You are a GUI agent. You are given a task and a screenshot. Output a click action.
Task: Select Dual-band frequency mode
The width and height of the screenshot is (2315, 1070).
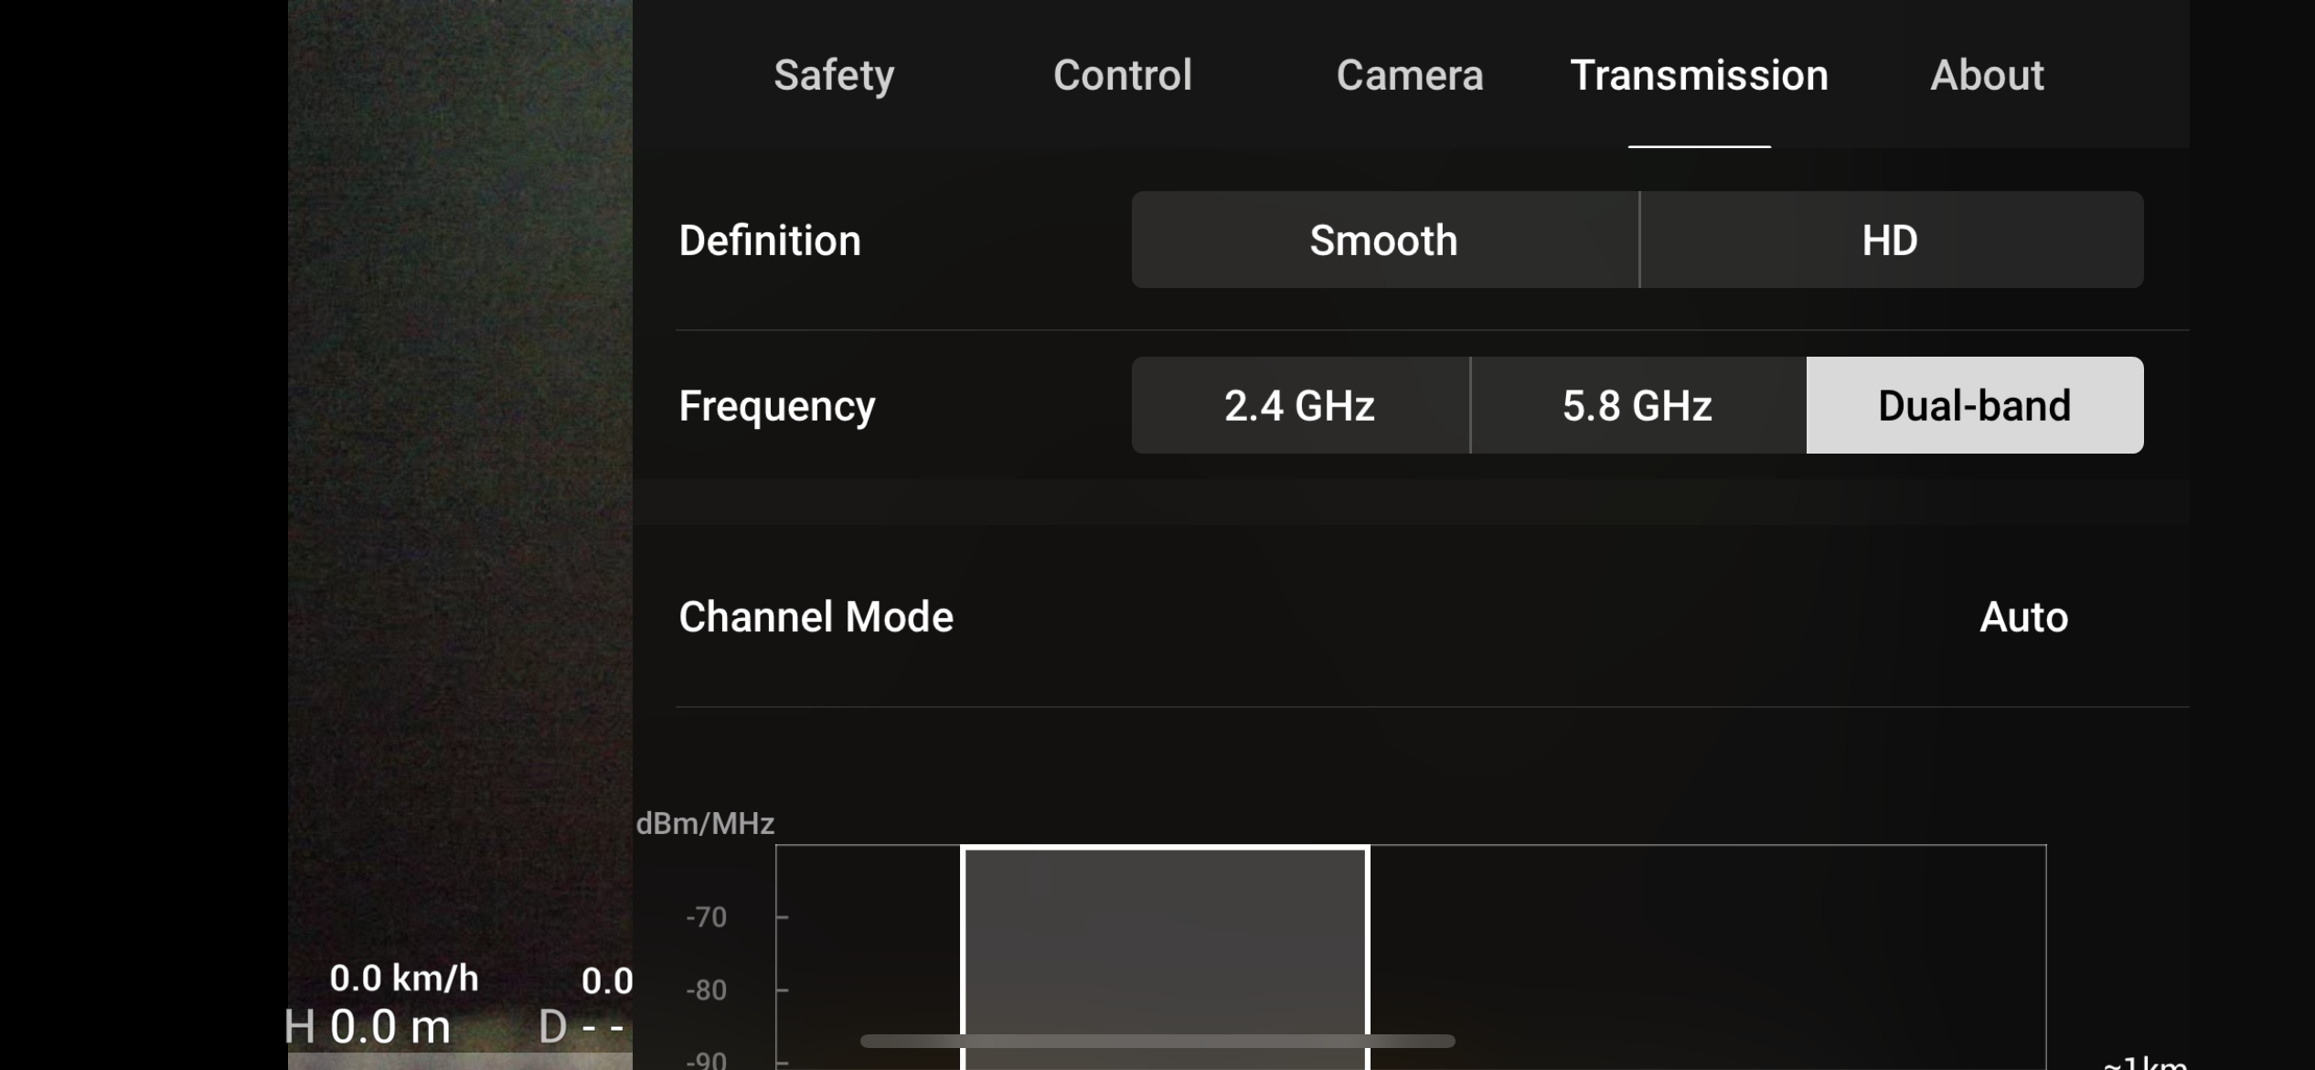pos(1974,405)
